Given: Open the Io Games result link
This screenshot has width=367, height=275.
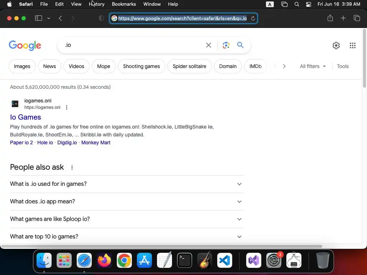Looking at the screenshot, I should (25, 117).
